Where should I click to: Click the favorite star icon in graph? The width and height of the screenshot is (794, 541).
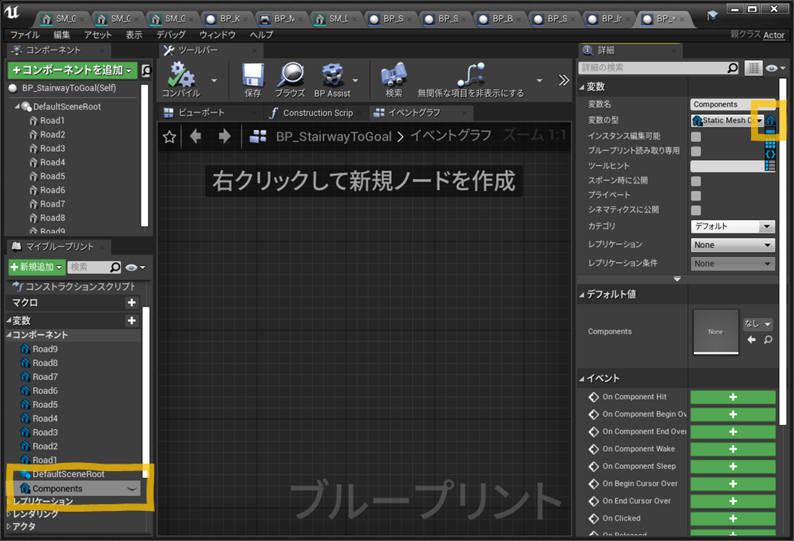(x=170, y=137)
